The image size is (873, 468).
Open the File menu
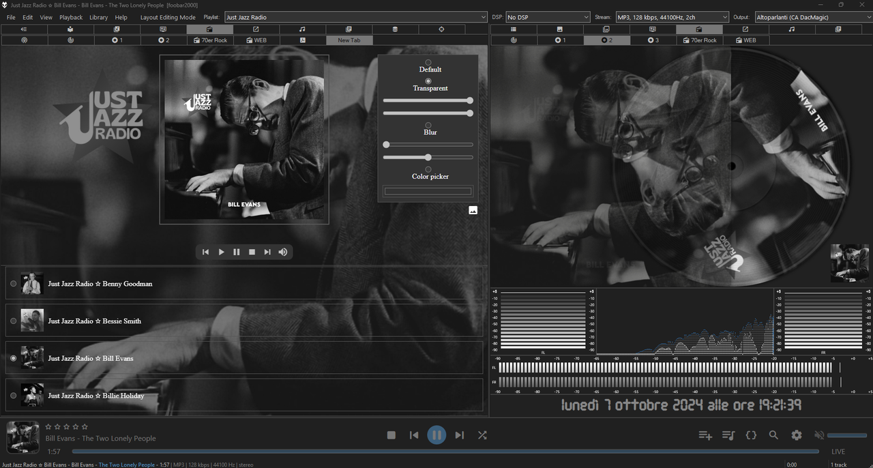click(11, 17)
